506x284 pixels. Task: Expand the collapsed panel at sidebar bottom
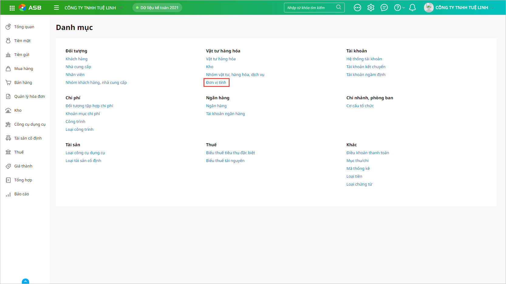click(x=26, y=281)
